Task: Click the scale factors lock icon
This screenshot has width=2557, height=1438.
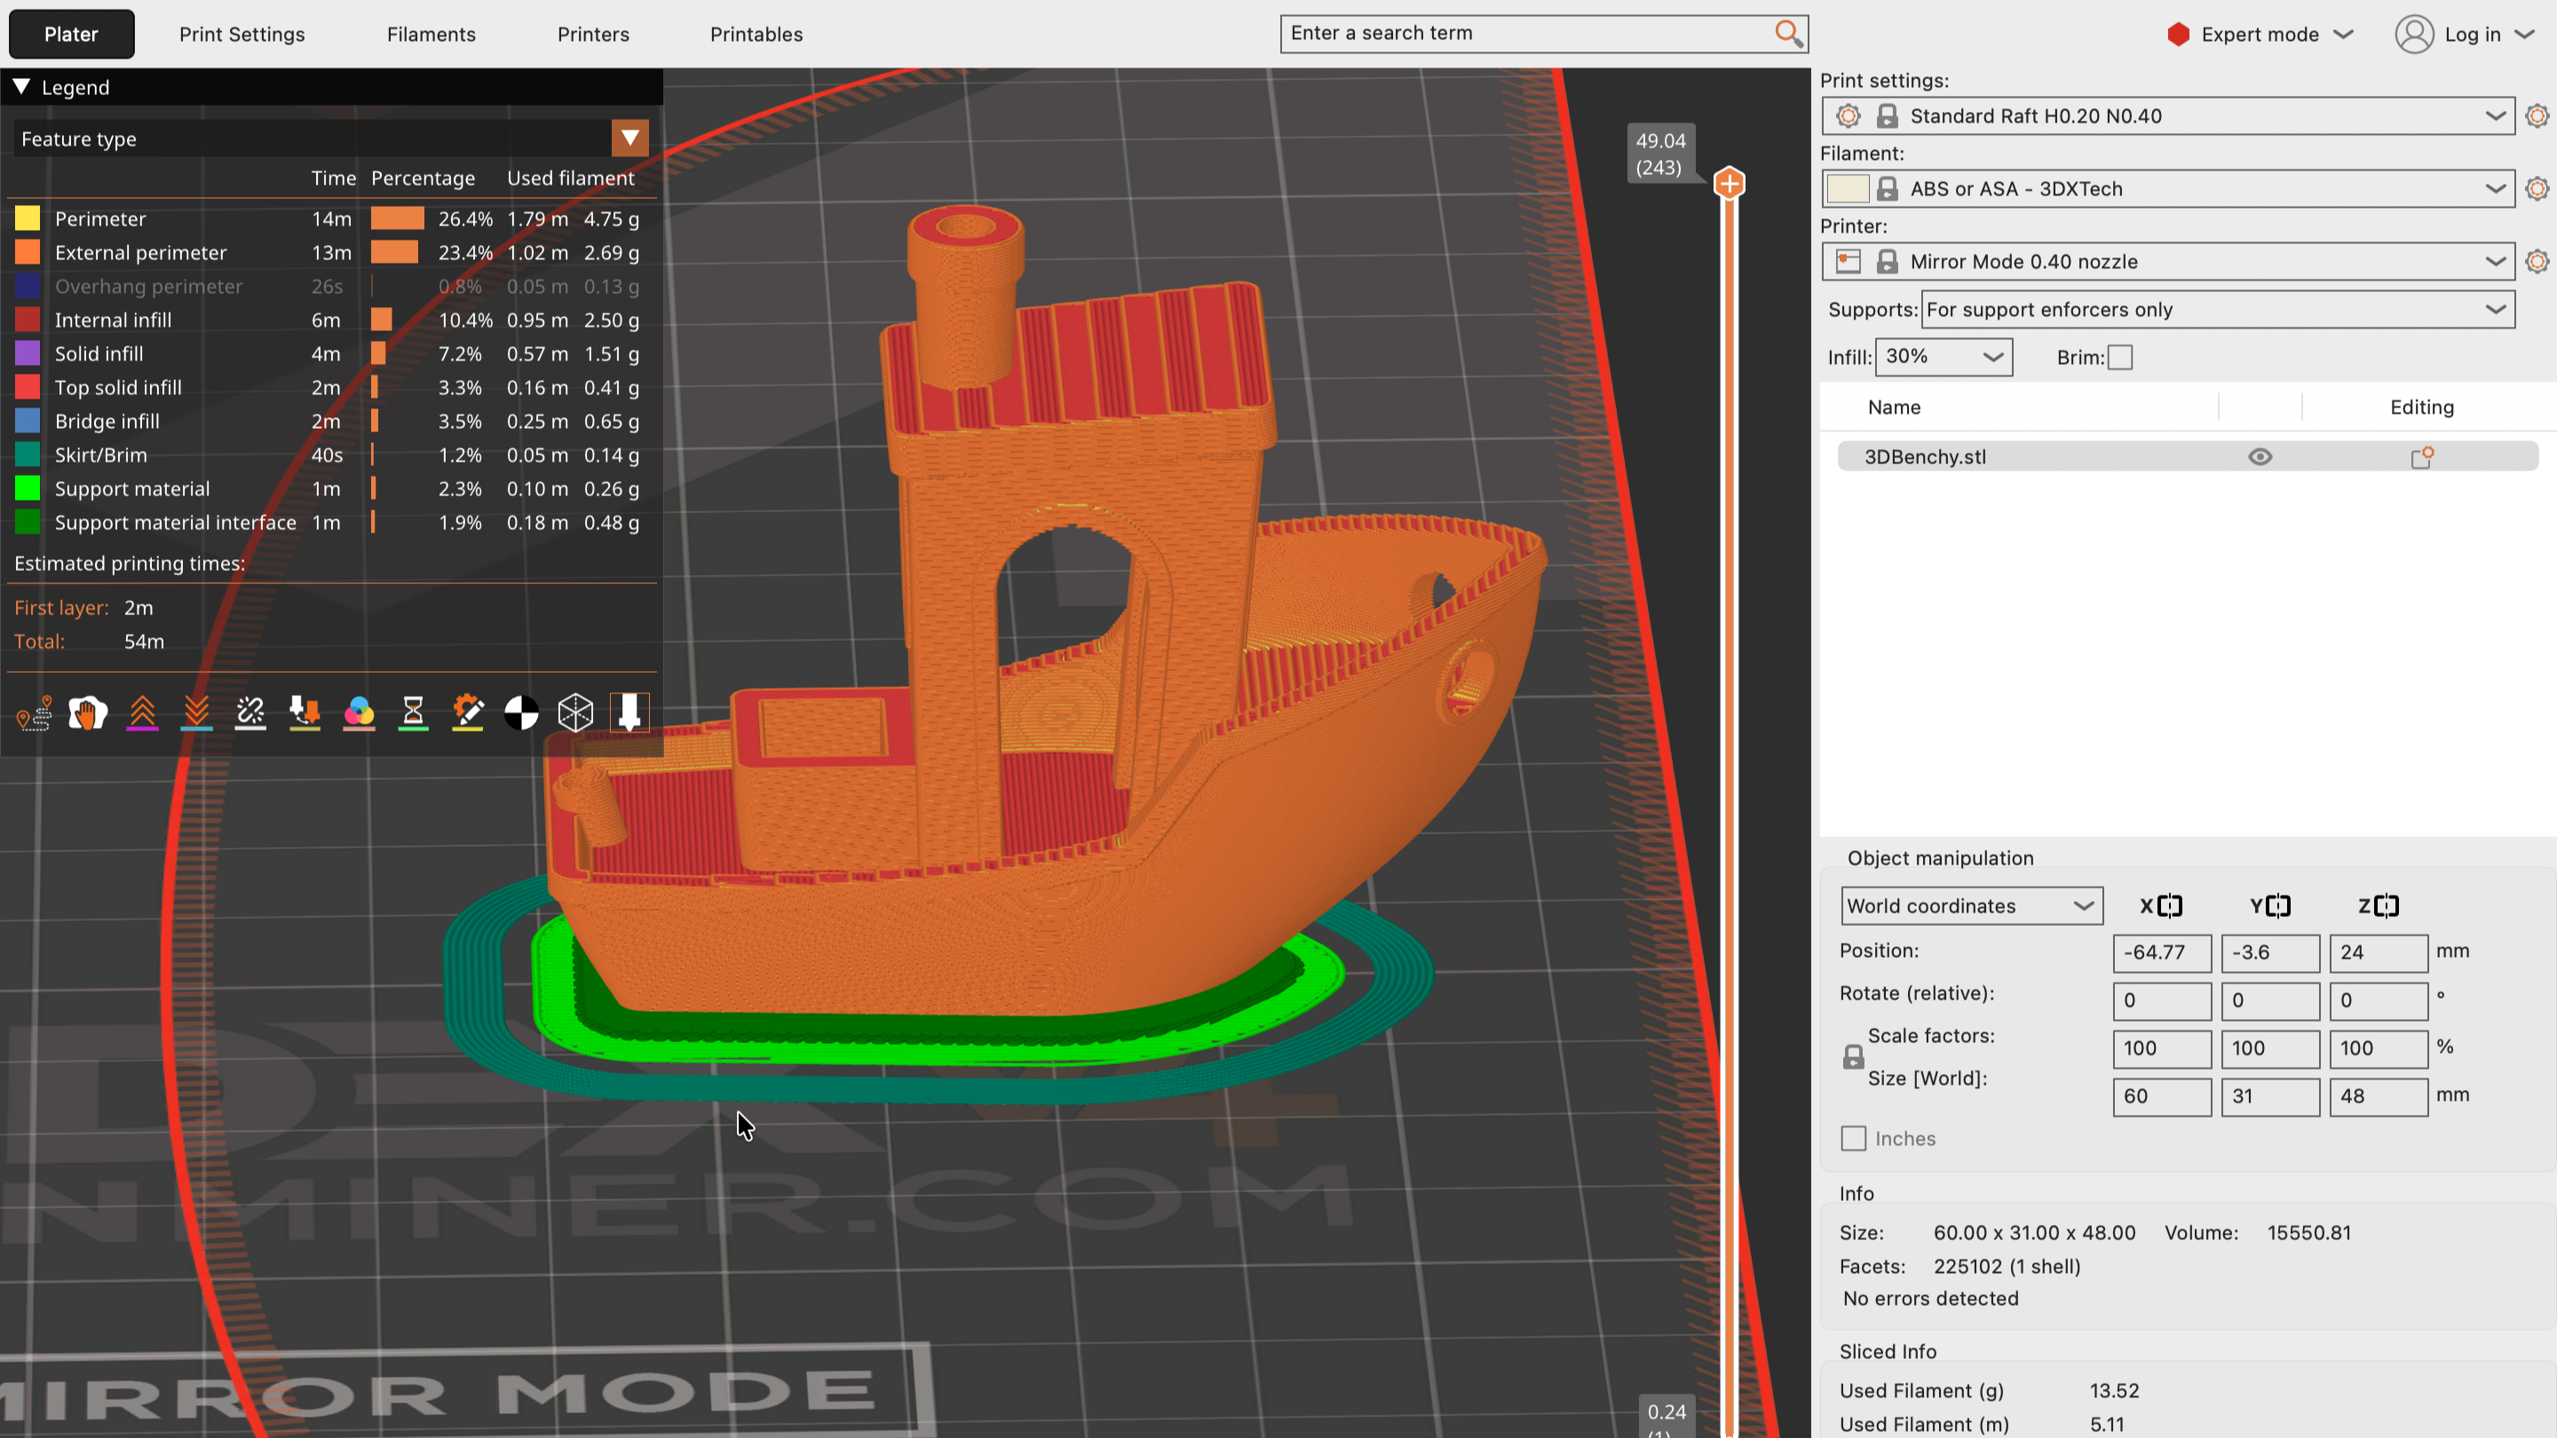Action: pyautogui.click(x=1853, y=1057)
